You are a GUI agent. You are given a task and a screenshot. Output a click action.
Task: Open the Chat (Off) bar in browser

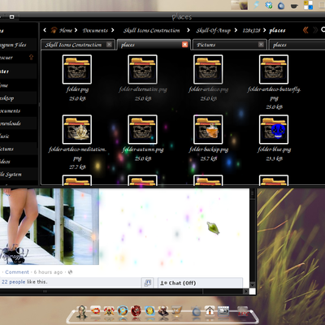200,283
